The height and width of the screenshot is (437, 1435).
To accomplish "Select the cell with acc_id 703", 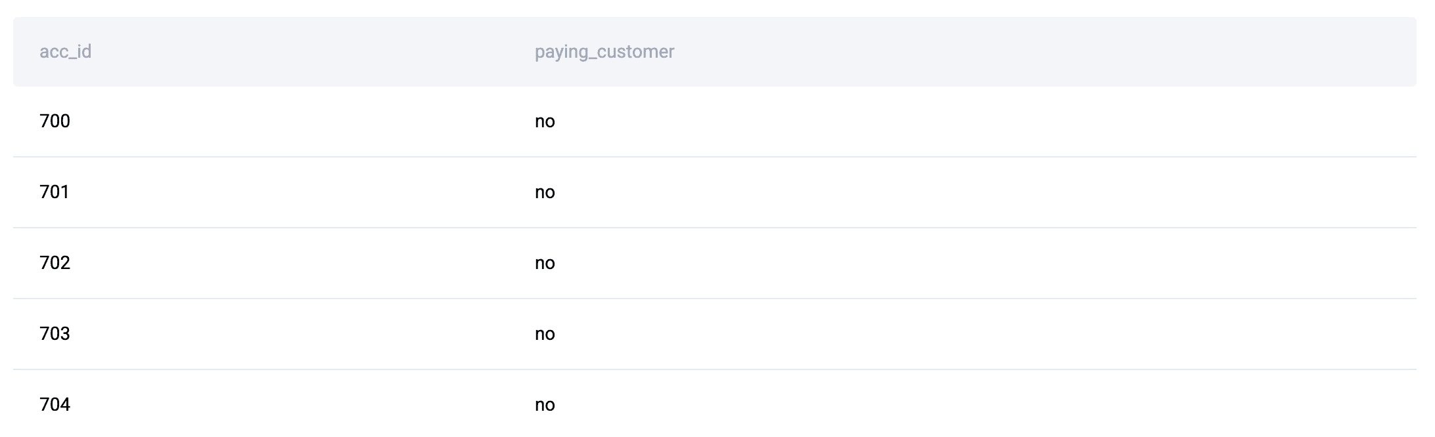I will 55,334.
